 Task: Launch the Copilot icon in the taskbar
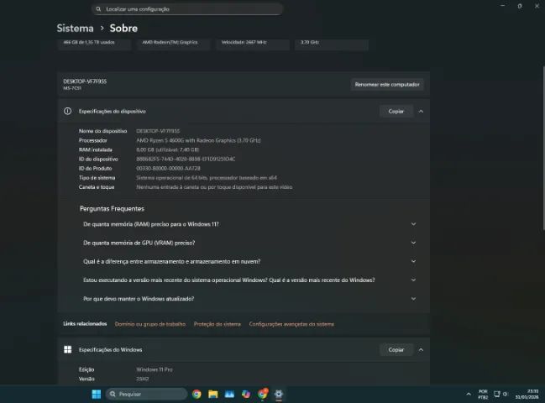coord(246,394)
